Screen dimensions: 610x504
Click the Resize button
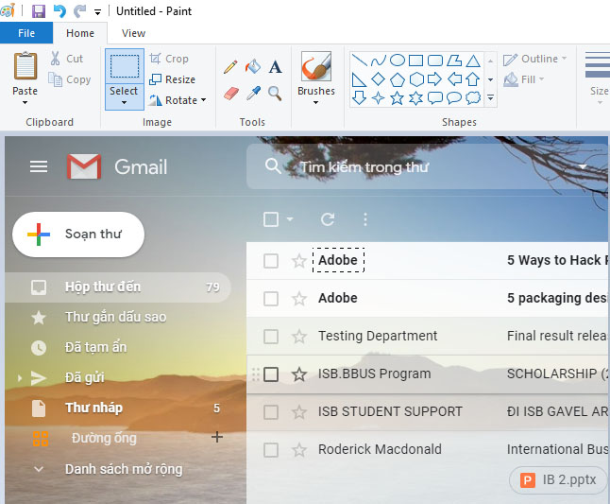click(x=172, y=79)
